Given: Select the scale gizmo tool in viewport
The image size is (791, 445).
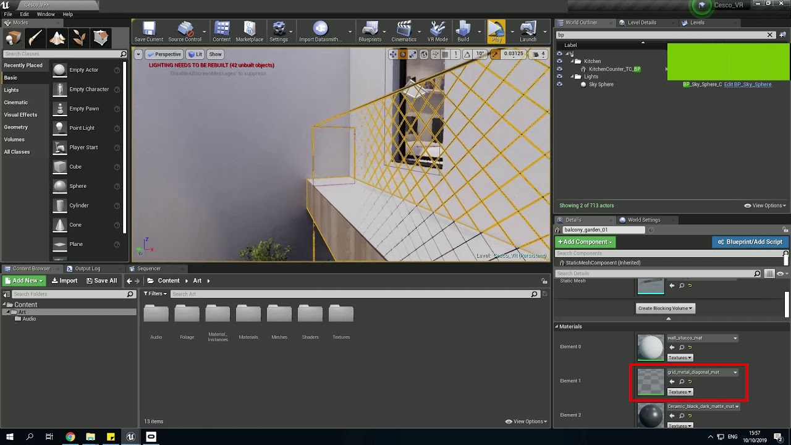Looking at the screenshot, I should (x=413, y=54).
